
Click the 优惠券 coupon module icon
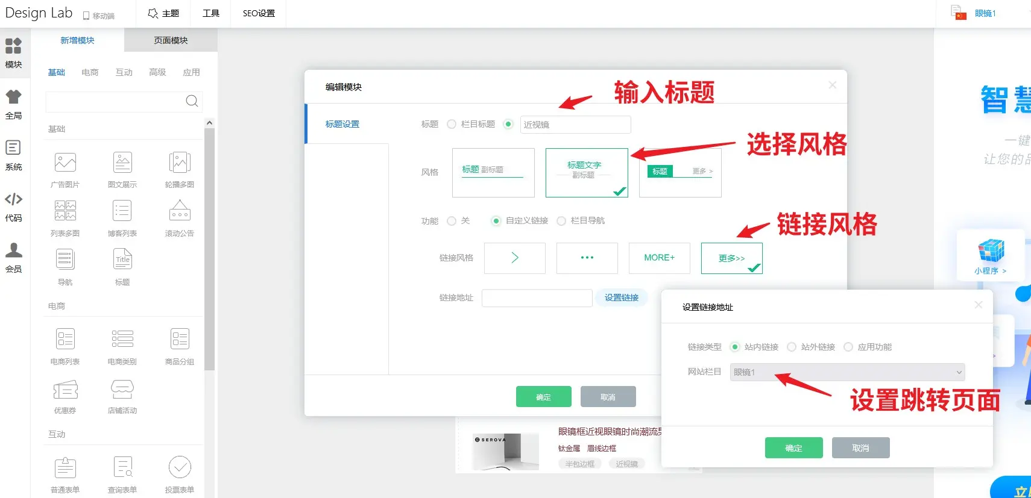(65, 390)
